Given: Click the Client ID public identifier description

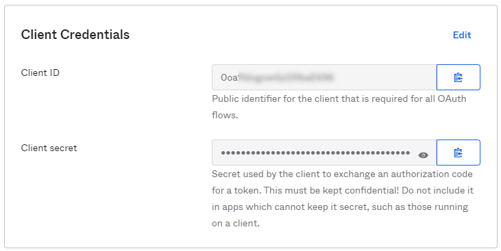Looking at the screenshot, I should (339, 107).
